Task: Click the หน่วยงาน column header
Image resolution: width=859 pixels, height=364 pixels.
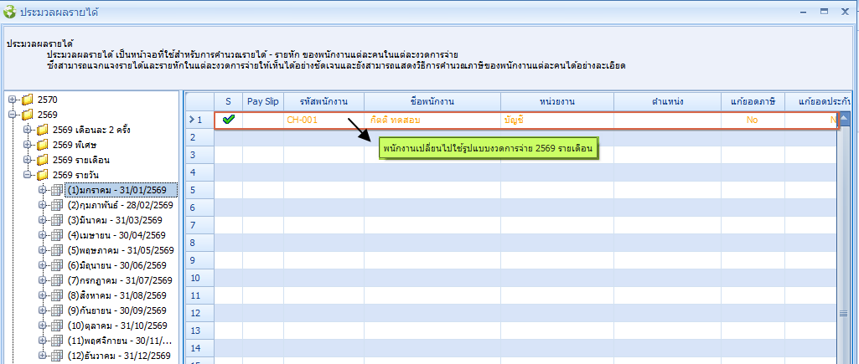Action: coord(556,101)
